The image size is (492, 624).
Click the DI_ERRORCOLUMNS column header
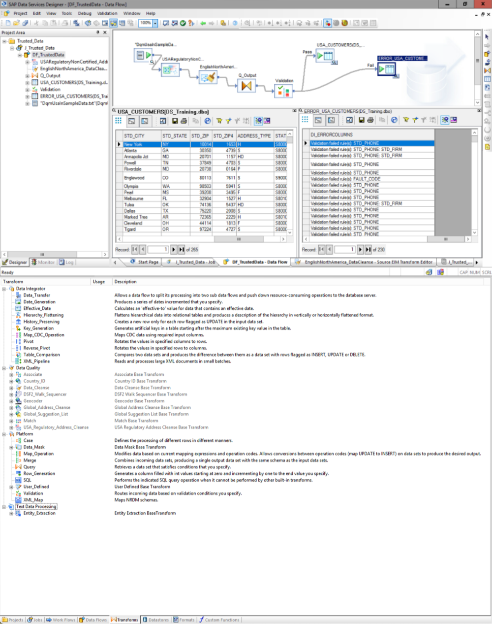[x=371, y=134]
